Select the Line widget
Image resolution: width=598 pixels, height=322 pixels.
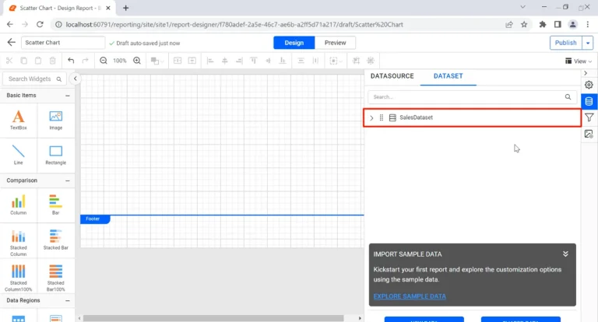(19, 155)
